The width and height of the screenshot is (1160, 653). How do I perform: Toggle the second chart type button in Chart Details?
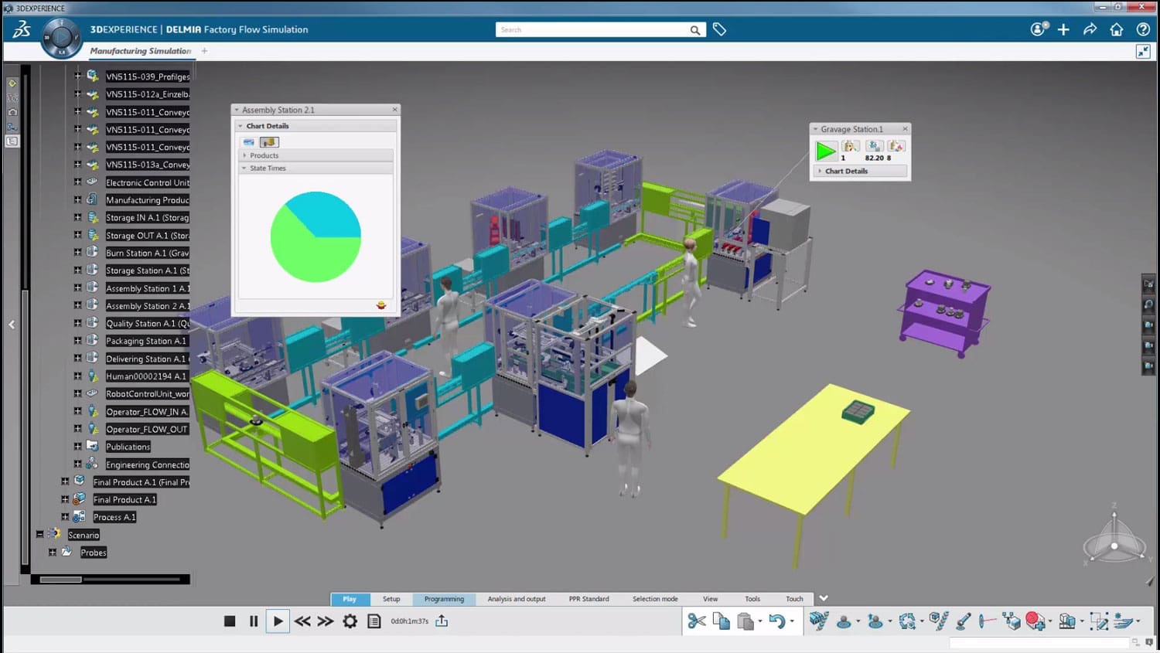tap(269, 142)
